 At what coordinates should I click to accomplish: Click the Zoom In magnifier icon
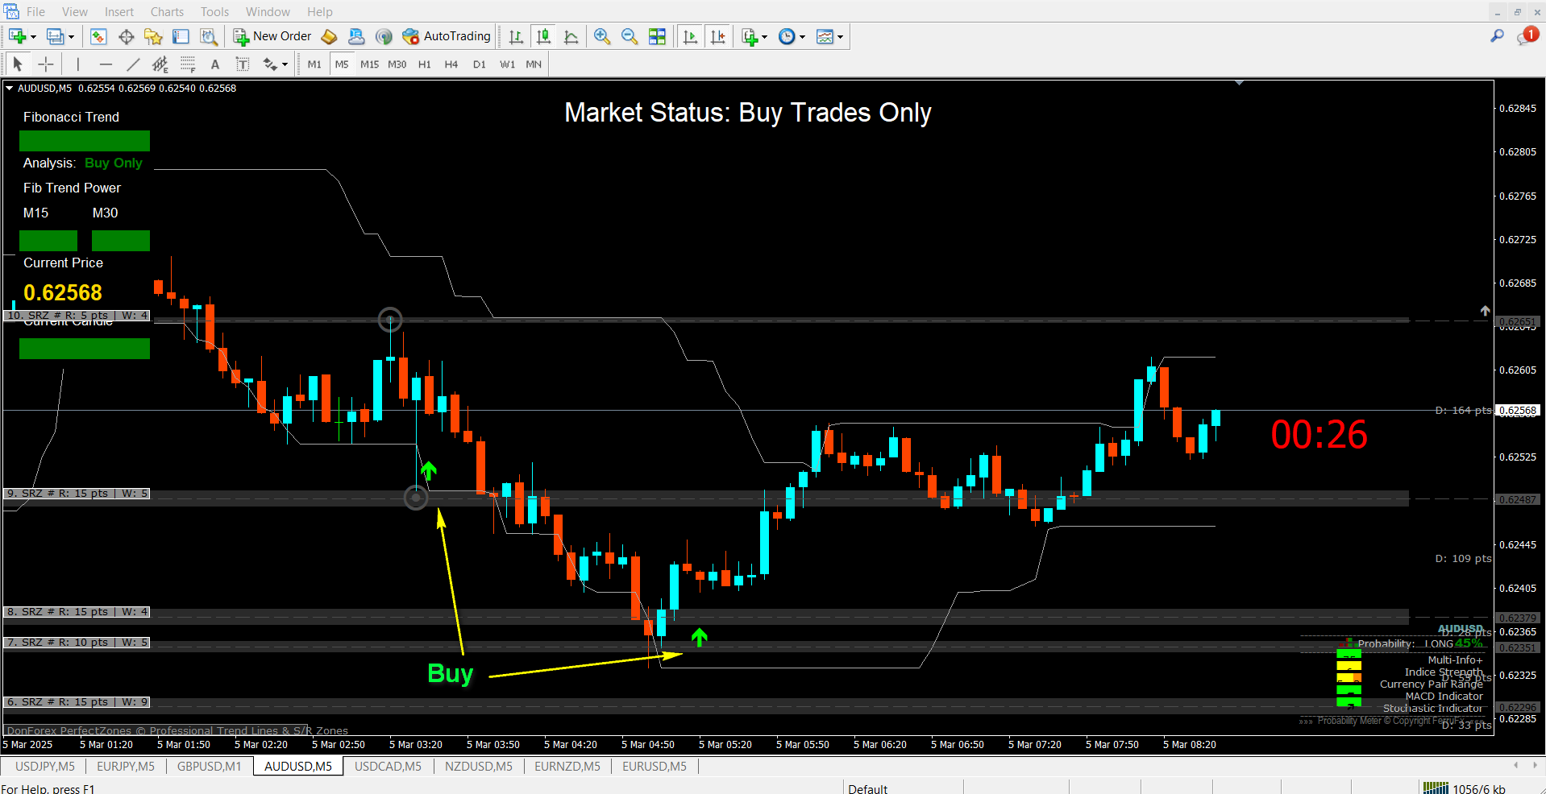[x=601, y=36]
